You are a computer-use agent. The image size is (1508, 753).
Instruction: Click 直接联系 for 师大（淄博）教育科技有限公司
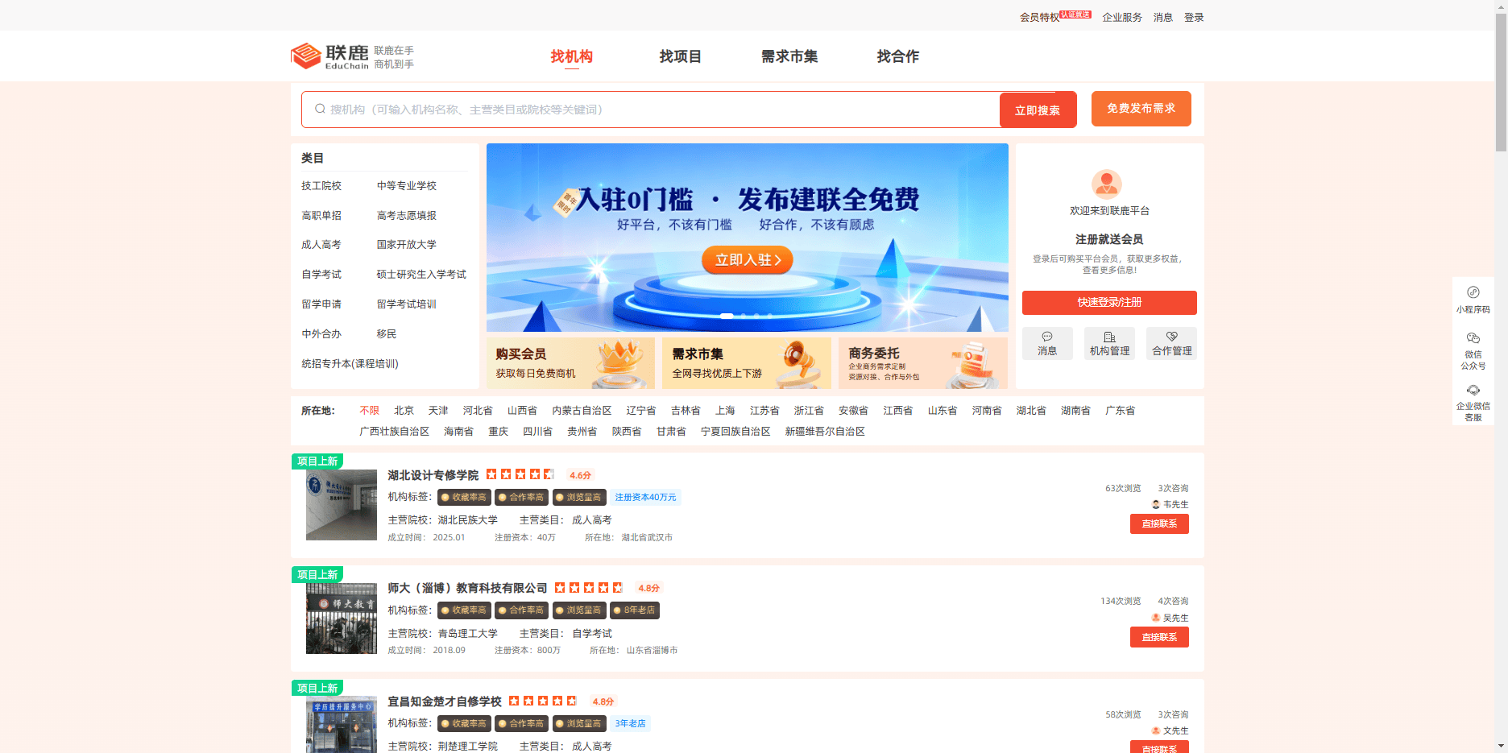(x=1159, y=637)
